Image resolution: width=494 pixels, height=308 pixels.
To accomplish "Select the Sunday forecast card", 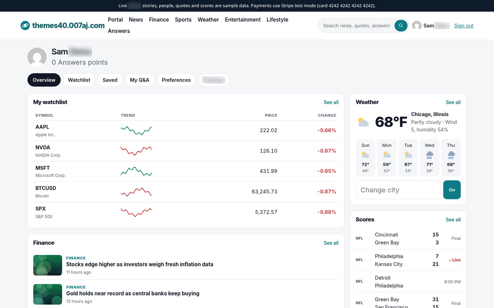I will tap(365, 158).
